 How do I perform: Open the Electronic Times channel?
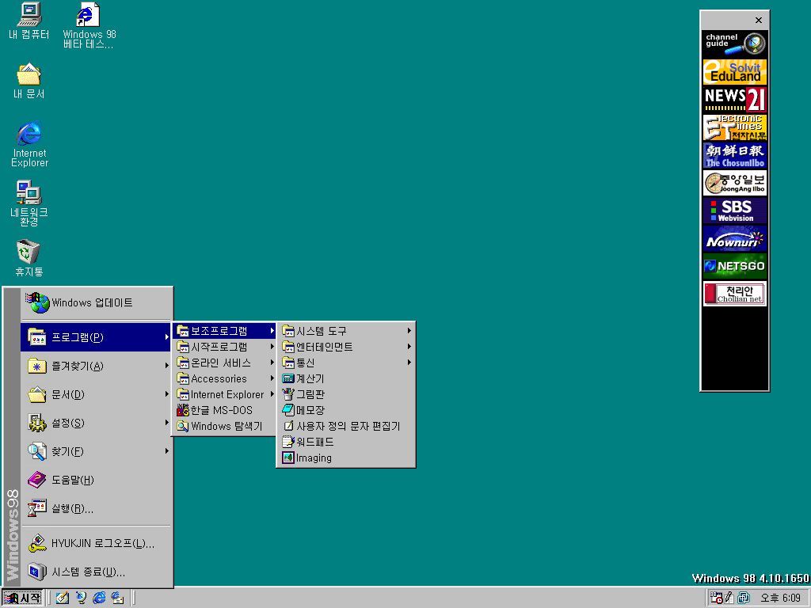pyautogui.click(x=735, y=127)
